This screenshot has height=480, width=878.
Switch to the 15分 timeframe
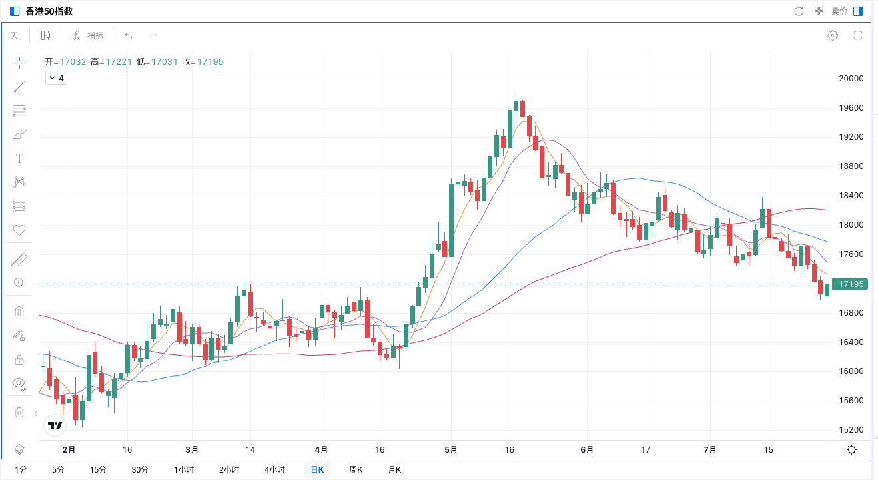pyautogui.click(x=98, y=469)
